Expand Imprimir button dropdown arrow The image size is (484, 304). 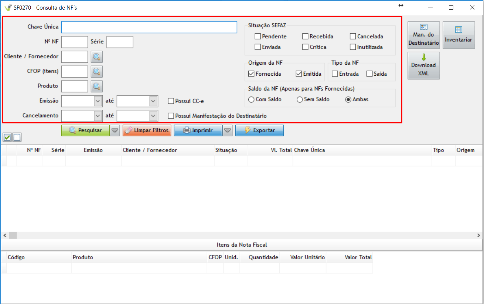coord(228,130)
